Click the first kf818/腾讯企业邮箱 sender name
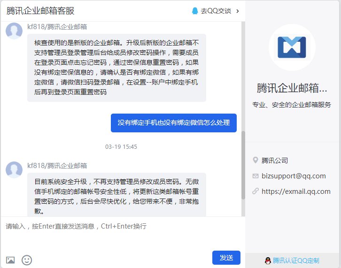This screenshot has width=341, height=268. (57, 27)
